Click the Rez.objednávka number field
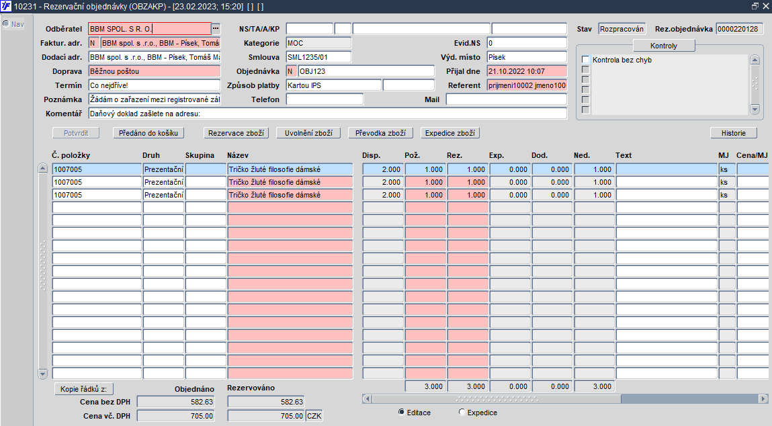Screen dimensions: 772x426 click(x=740, y=29)
